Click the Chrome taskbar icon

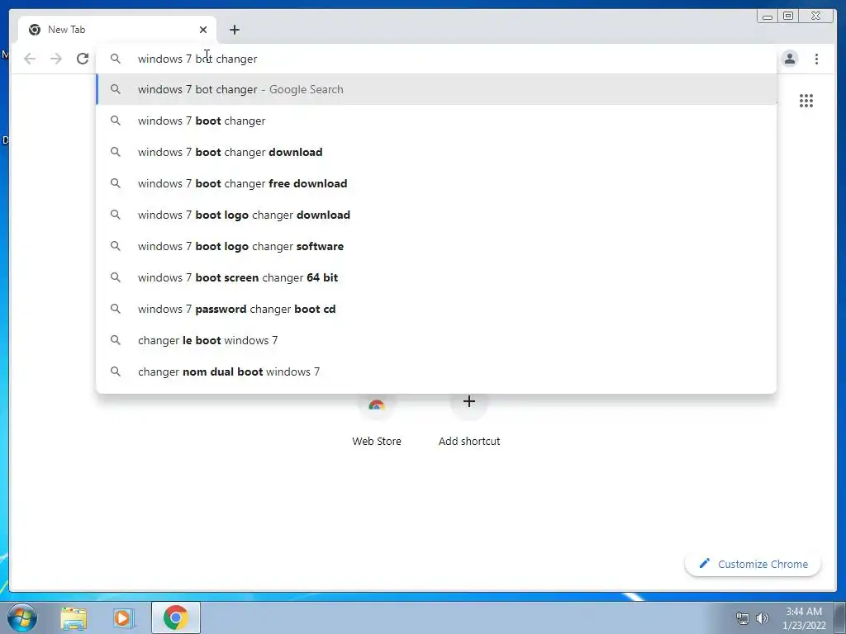point(176,617)
